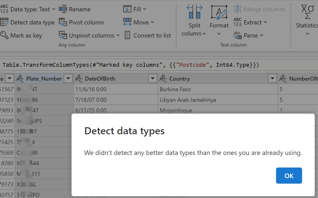Open the Data type: Text dropdown
The image size is (318, 198).
click(x=53, y=9)
